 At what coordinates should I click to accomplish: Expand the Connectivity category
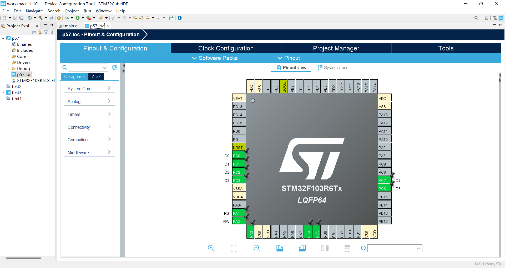[89, 127]
